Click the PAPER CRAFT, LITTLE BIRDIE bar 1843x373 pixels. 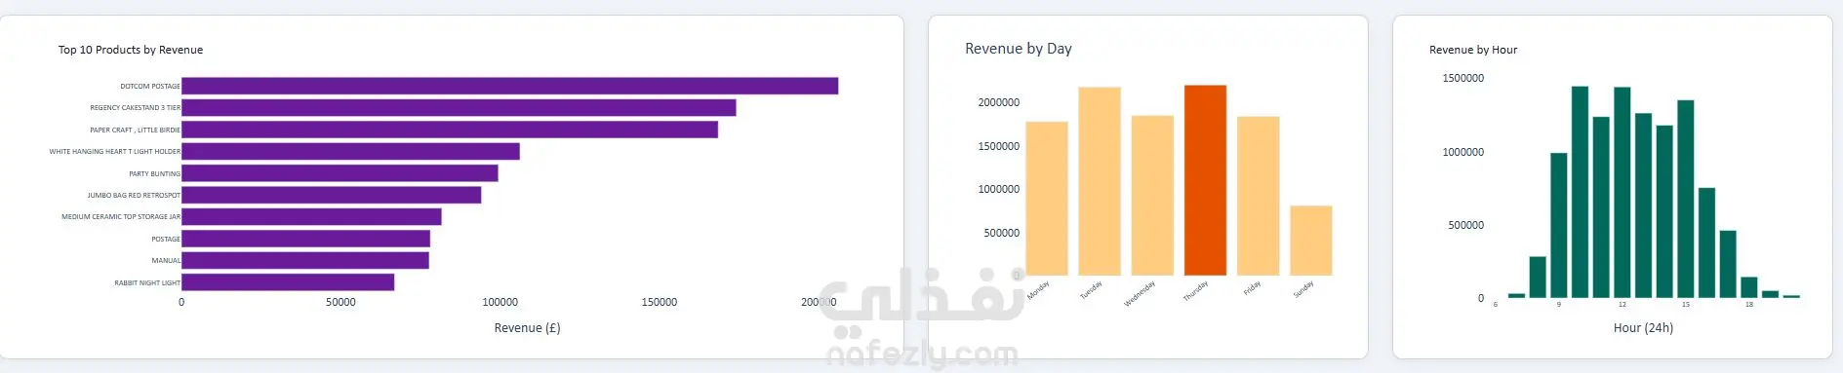[450, 130]
